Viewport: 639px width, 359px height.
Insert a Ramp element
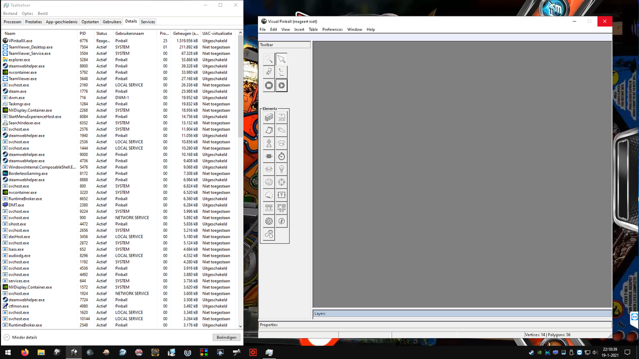tap(269, 130)
